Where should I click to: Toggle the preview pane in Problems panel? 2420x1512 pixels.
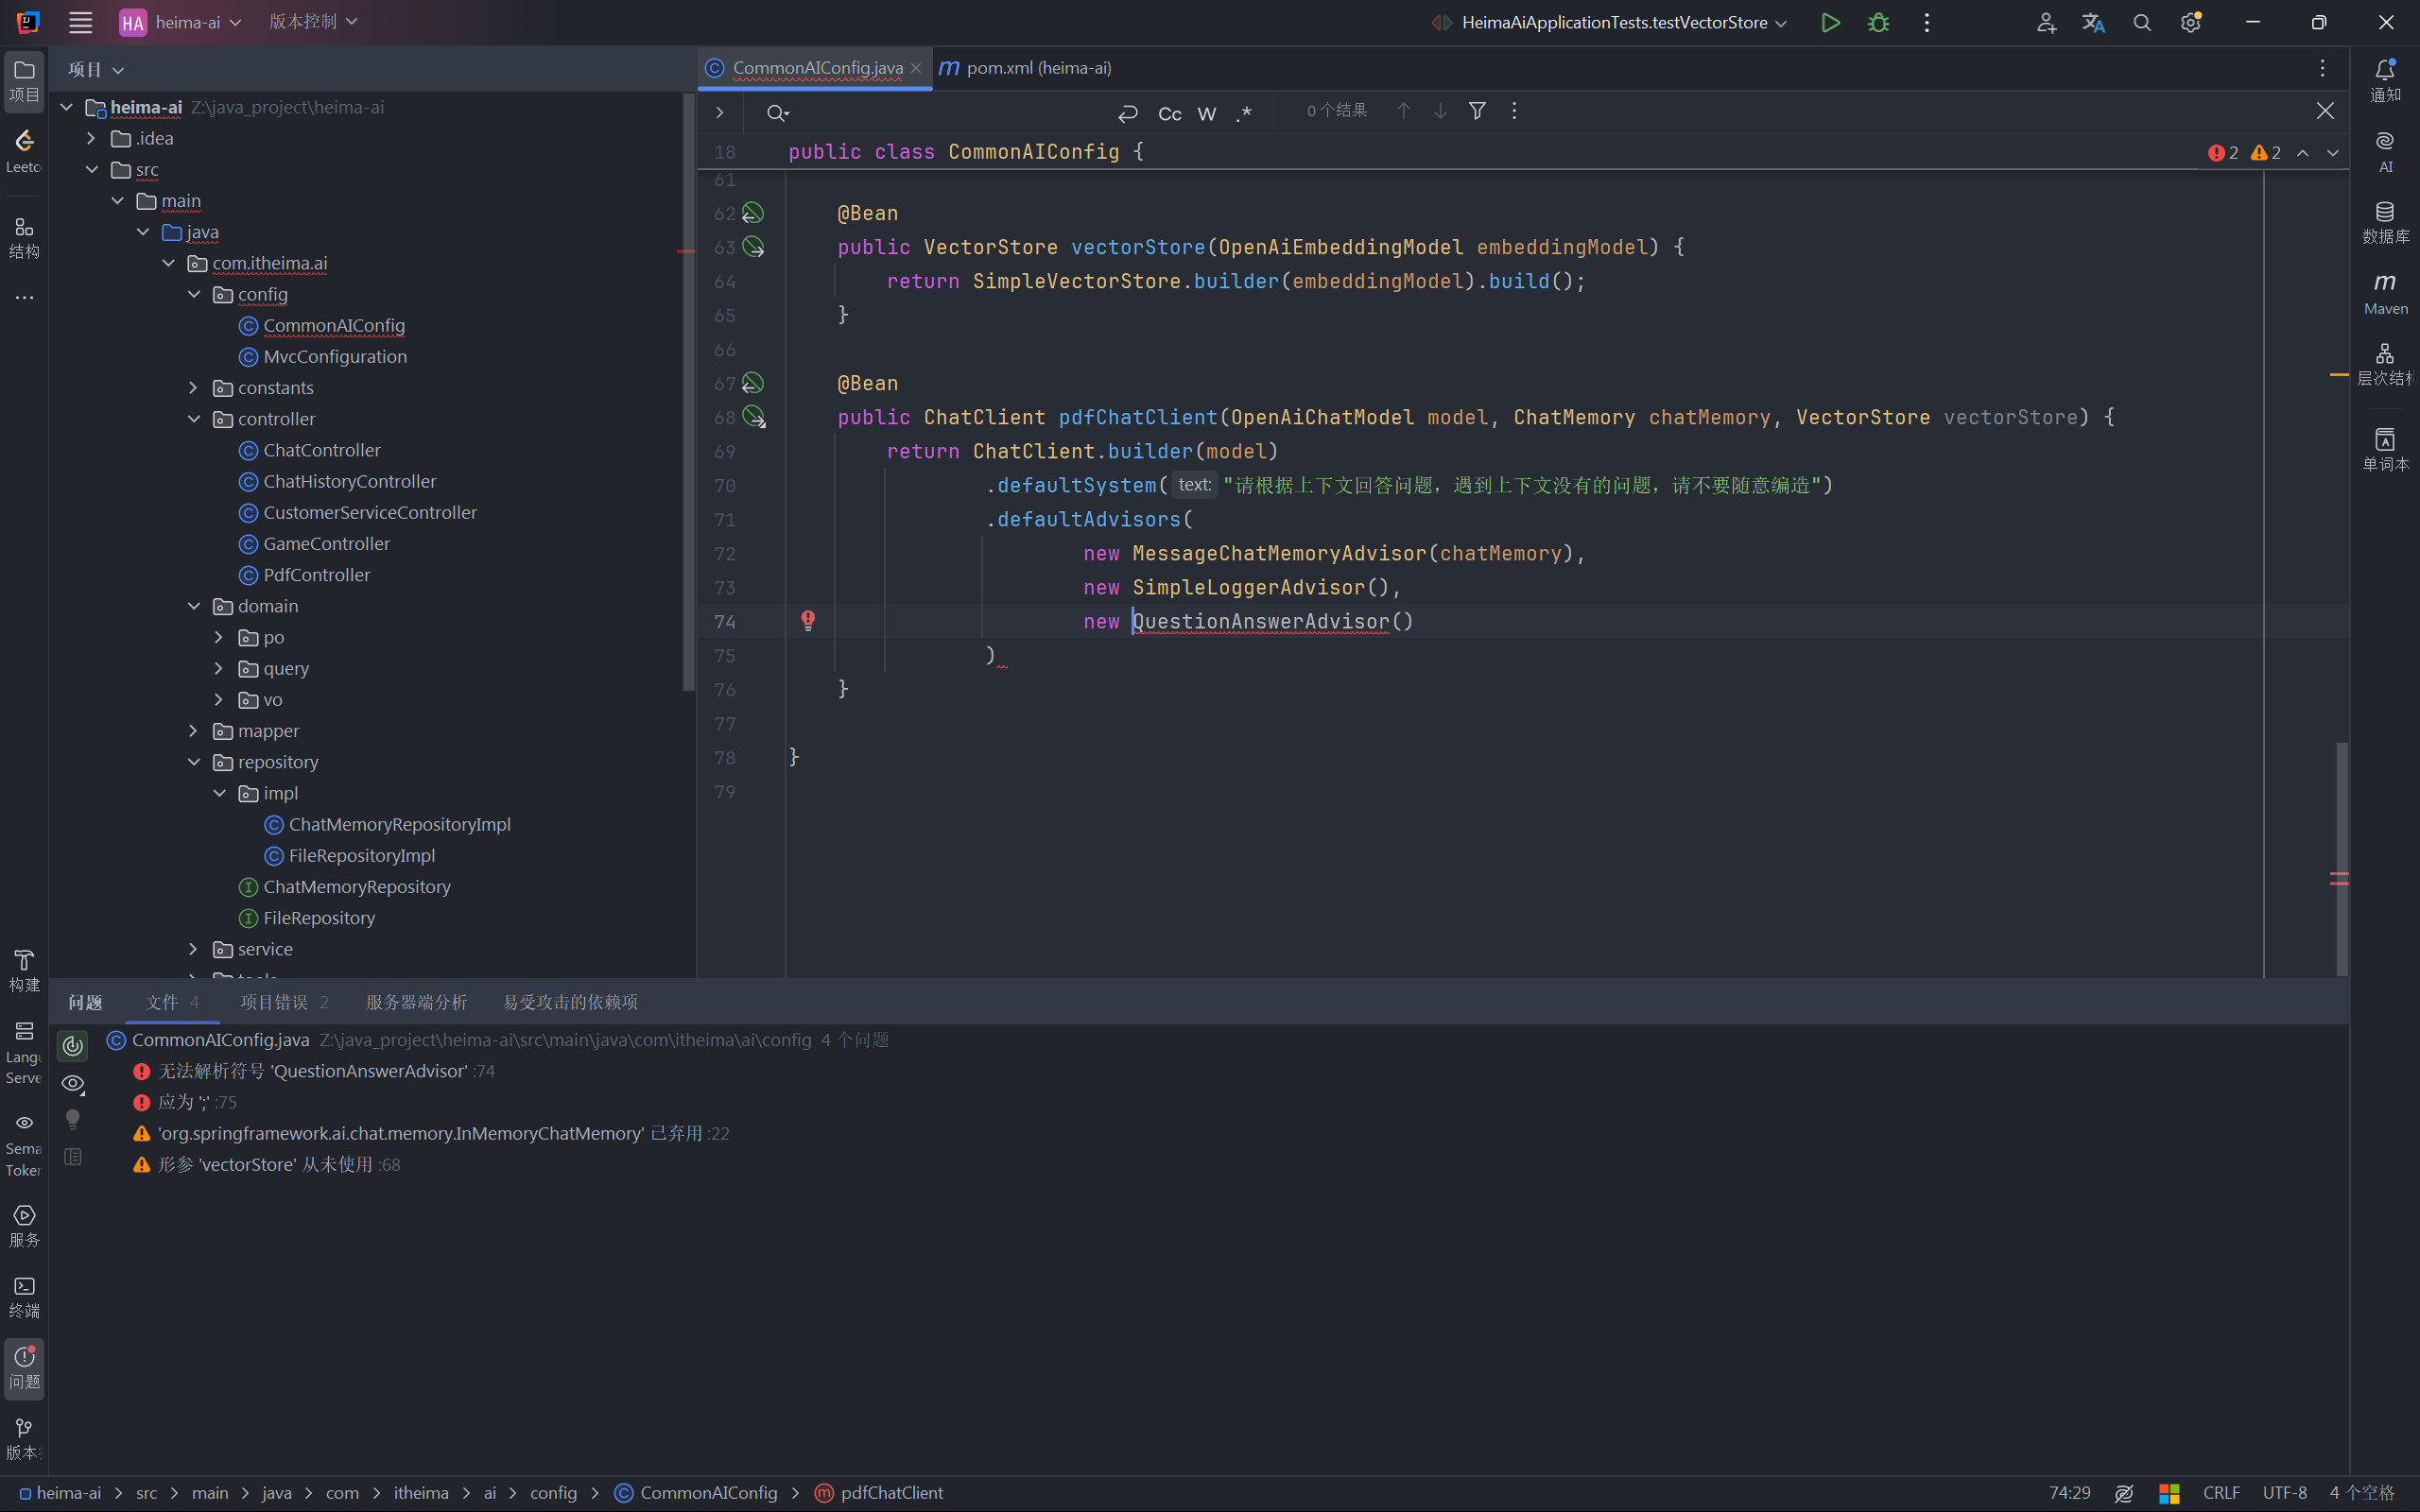pyautogui.click(x=73, y=1157)
